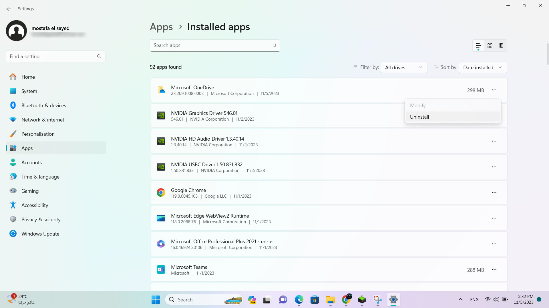Open more options for Microsoft Teams
The width and height of the screenshot is (549, 308).
coord(494,269)
